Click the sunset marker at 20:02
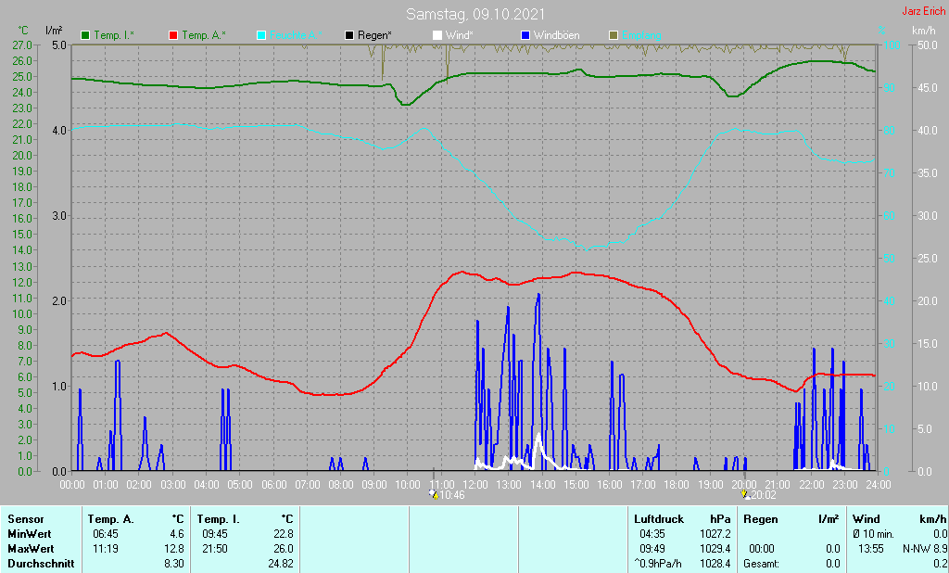Viewport: 949px width, 573px height. pos(744,496)
